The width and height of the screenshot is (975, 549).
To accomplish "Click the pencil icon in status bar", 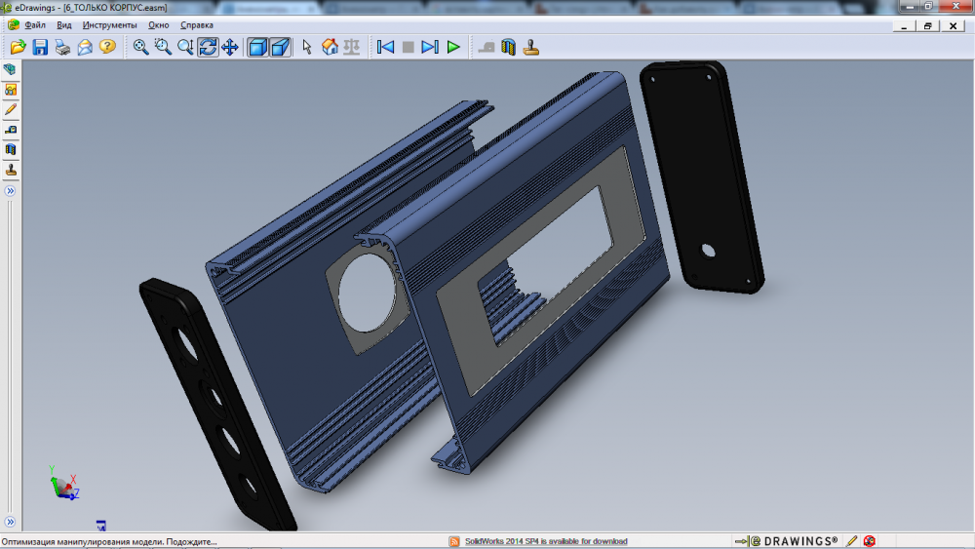I will tap(852, 541).
